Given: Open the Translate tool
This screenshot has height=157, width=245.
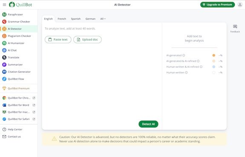Looking at the screenshot, I should (19, 57).
